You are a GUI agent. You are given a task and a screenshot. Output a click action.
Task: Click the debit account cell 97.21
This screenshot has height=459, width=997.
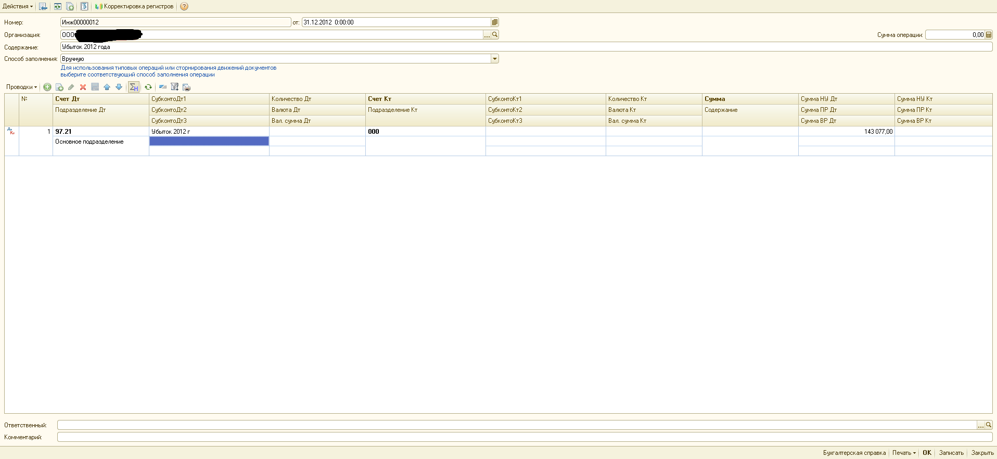(x=101, y=132)
